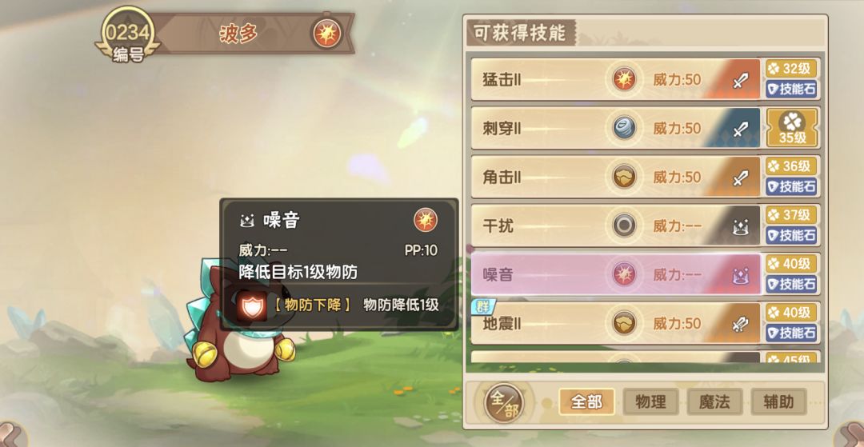Switch to the 物理 skill filter
The height and width of the screenshot is (447, 864).
pyautogui.click(x=650, y=402)
